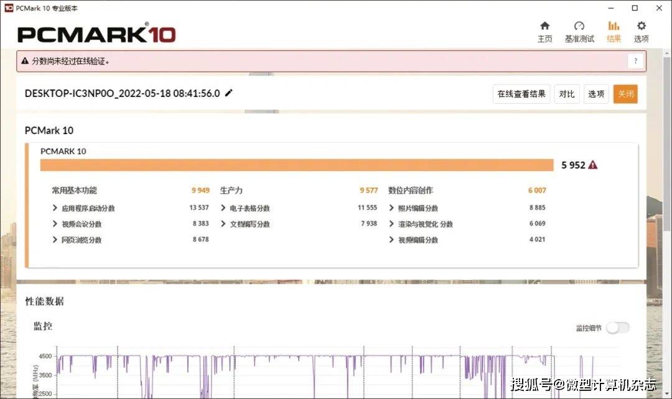The height and width of the screenshot is (399, 672).
Task: Click the 常用基本功能 score 9 949
Action: click(200, 190)
